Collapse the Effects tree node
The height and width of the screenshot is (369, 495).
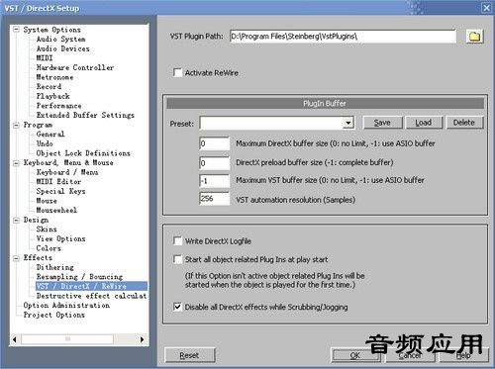click(16, 258)
